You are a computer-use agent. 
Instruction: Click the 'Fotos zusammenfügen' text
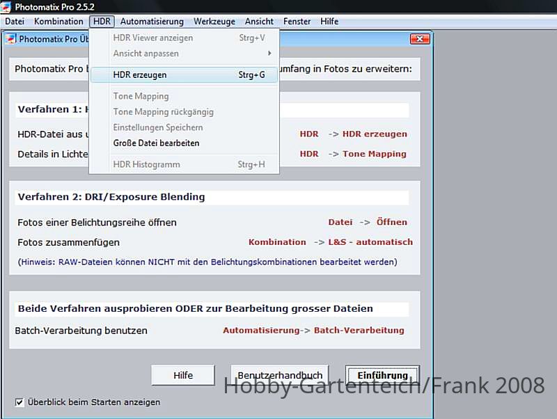(68, 242)
